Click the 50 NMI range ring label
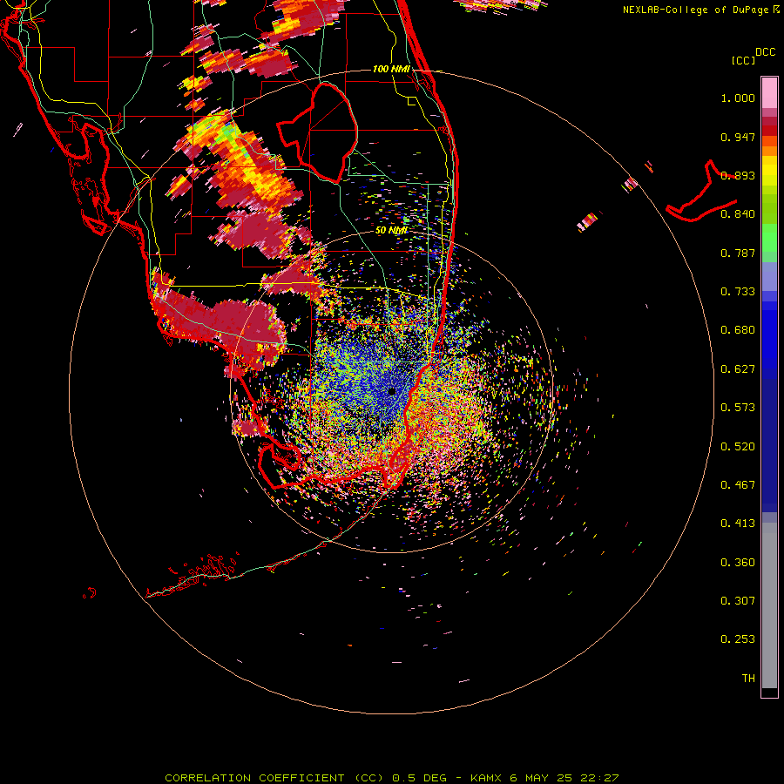The width and height of the screenshot is (784, 784). 391,231
